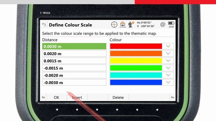This screenshot has width=216, height=121.
Task: Expand the red colour dropdown arrow
Action: pos(168,46)
